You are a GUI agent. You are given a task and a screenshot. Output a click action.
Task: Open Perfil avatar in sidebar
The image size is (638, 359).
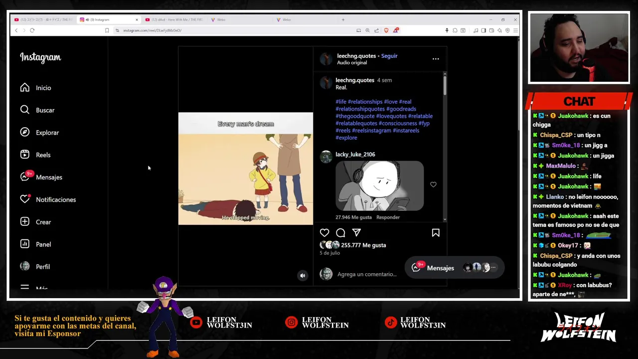(x=25, y=267)
